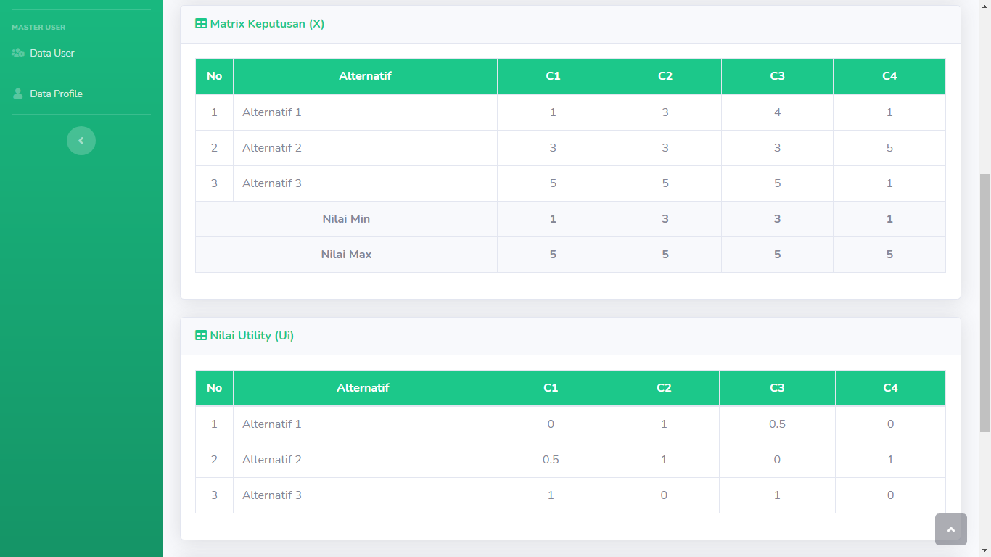This screenshot has width=991, height=557.
Task: Click C2 utility value 0 for Alternatif 3
Action: coord(664,495)
